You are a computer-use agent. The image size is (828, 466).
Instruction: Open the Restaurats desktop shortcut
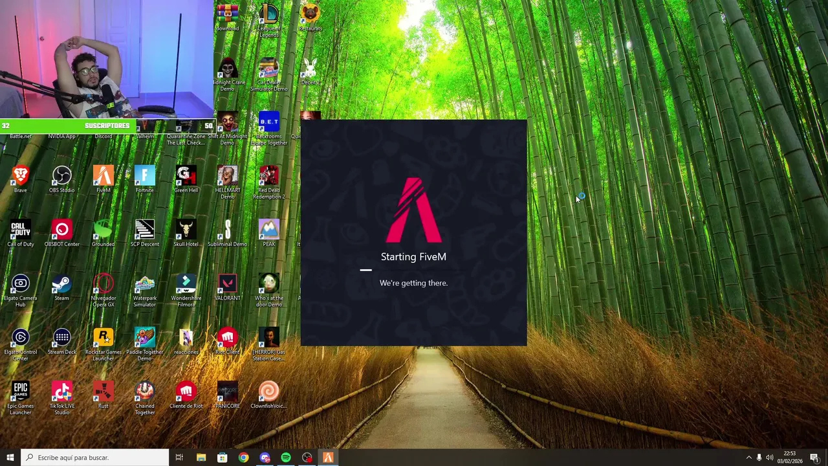310,17
